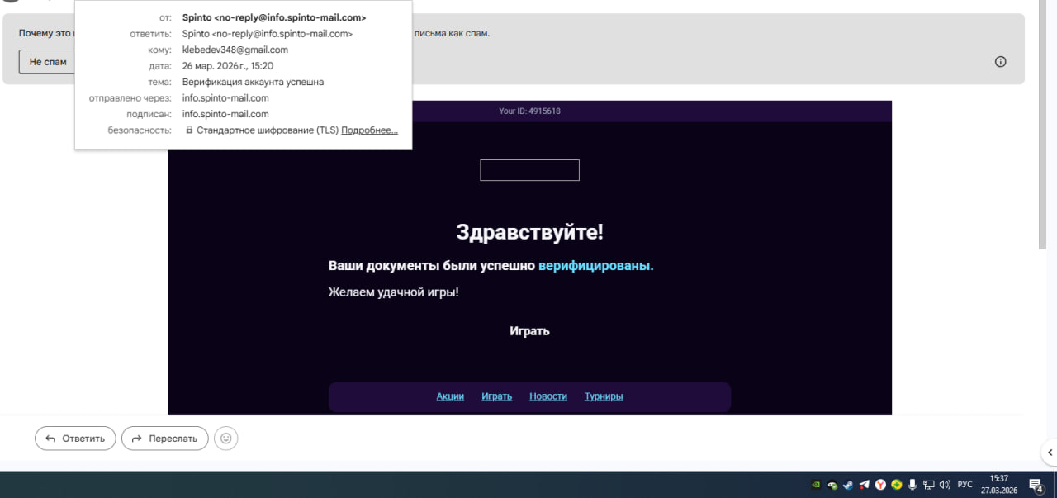Open Windows notification center
The height and width of the screenshot is (498, 1057).
point(1035,485)
